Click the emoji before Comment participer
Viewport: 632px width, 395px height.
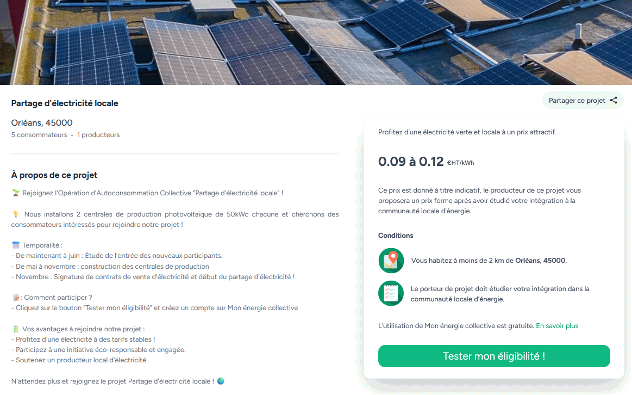tap(15, 298)
